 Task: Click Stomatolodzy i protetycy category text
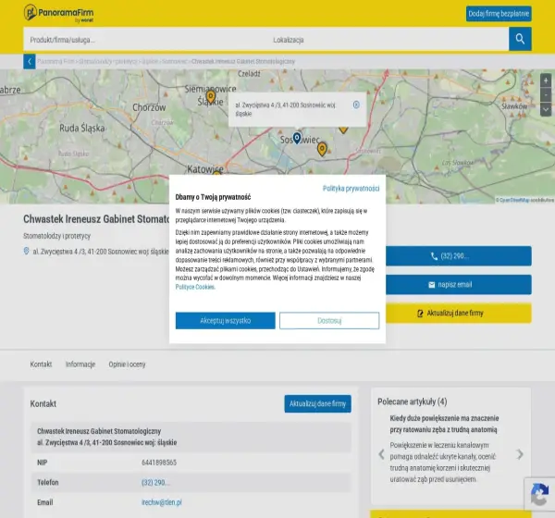tap(57, 236)
